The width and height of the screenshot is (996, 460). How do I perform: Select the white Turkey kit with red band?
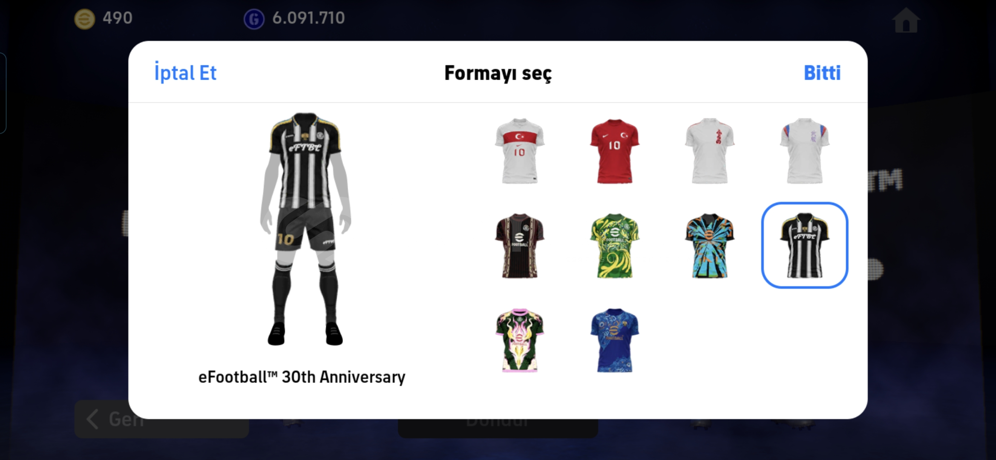click(519, 151)
